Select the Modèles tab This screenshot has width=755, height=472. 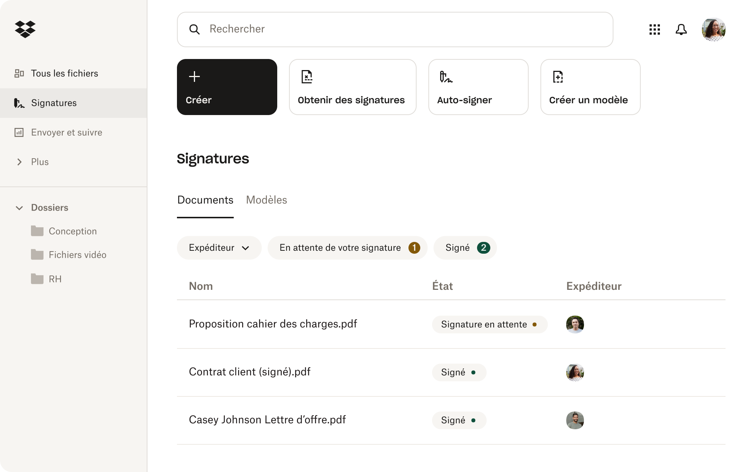(x=267, y=199)
